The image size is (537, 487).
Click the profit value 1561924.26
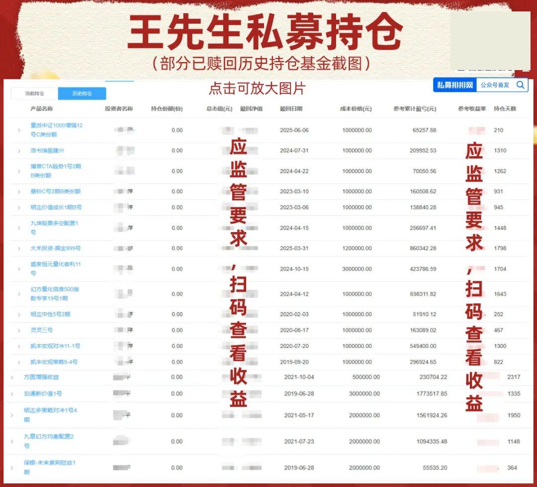432,415
